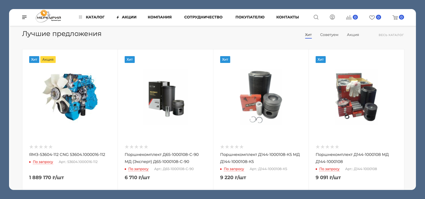This screenshot has height=199, width=425.
Task: Open the ЯМЗ-53604-112 CNG product link
Action: [x=67, y=154]
